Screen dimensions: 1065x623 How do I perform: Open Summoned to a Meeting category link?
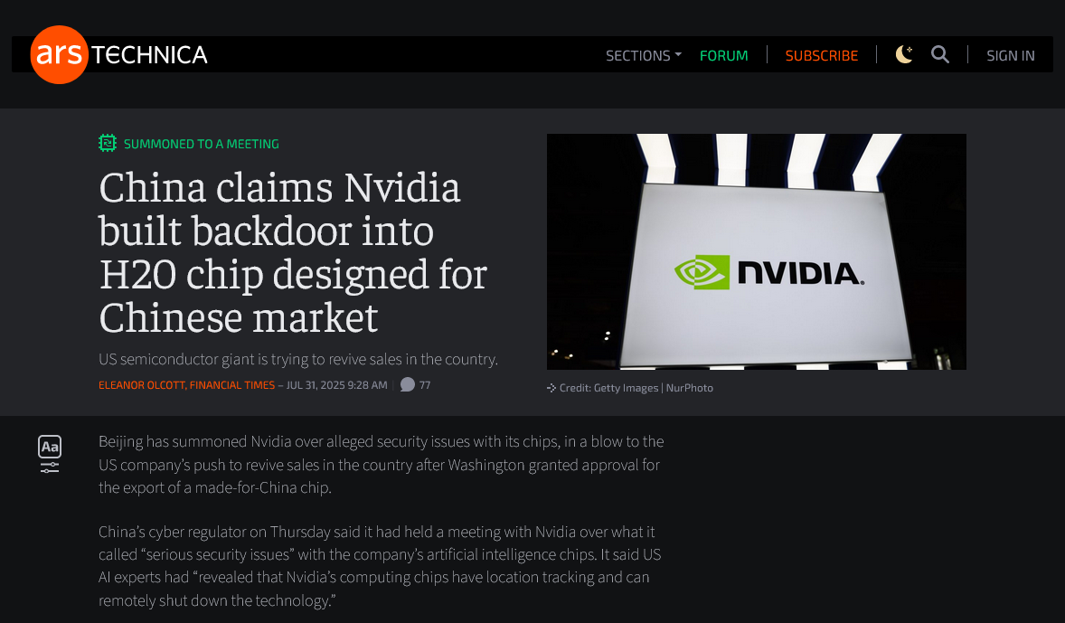[x=201, y=144]
